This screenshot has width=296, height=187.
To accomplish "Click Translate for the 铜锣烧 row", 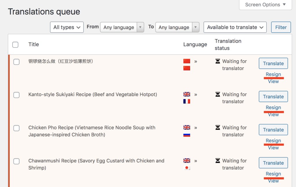I will (x=273, y=63).
